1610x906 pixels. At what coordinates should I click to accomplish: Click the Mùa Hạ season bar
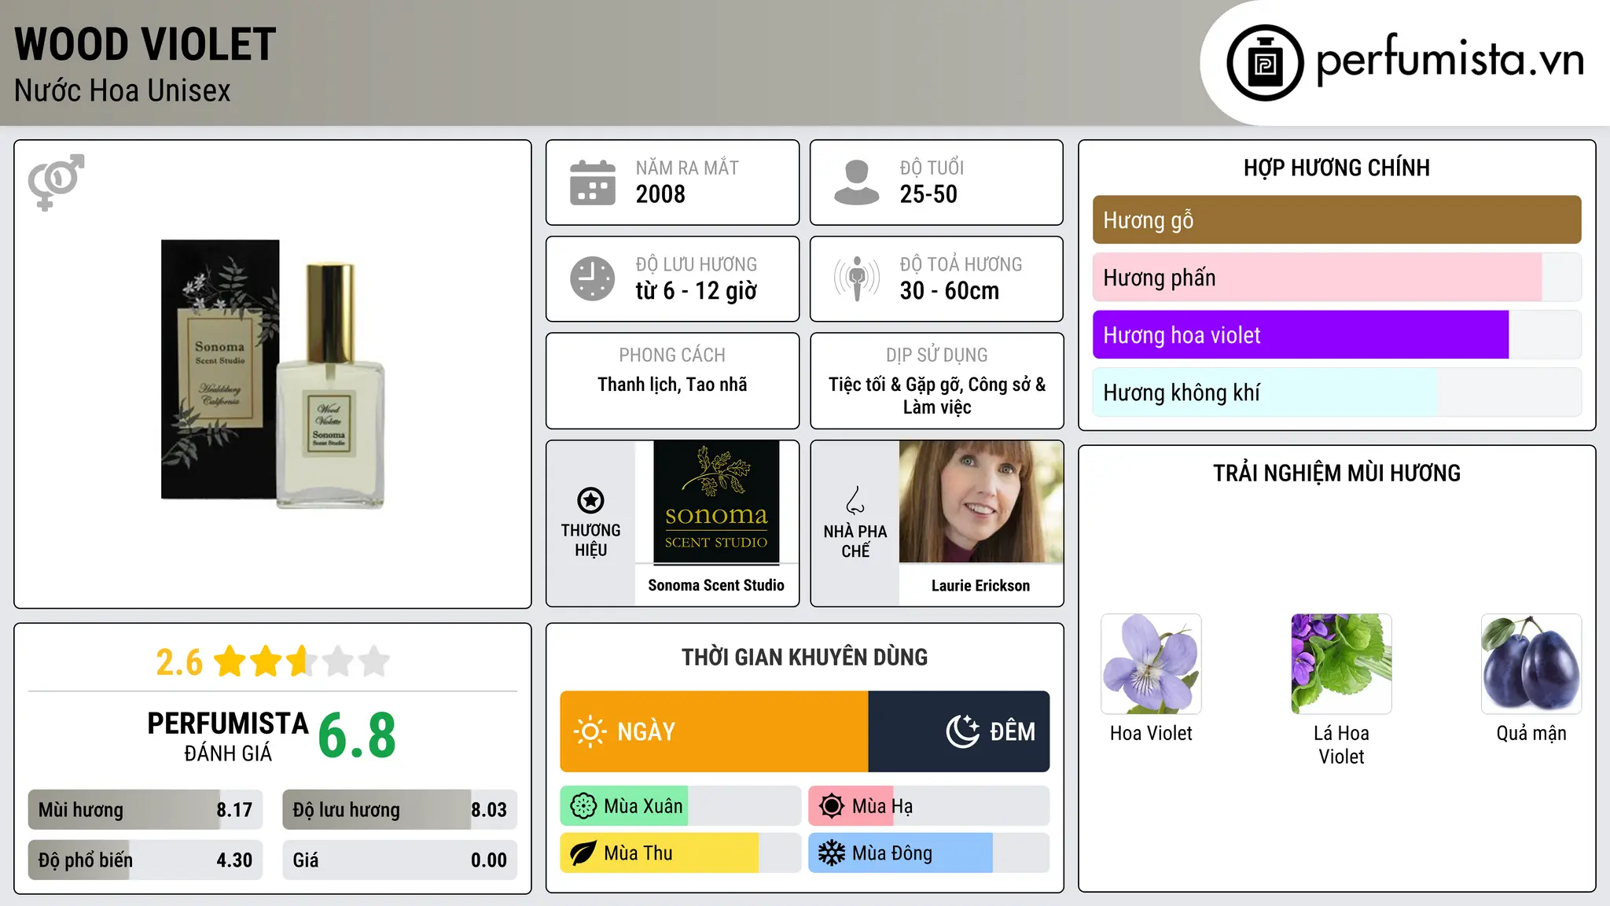(x=929, y=806)
